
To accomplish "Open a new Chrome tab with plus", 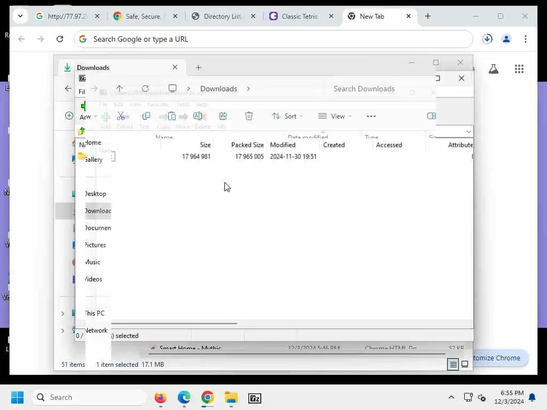I will (428, 16).
